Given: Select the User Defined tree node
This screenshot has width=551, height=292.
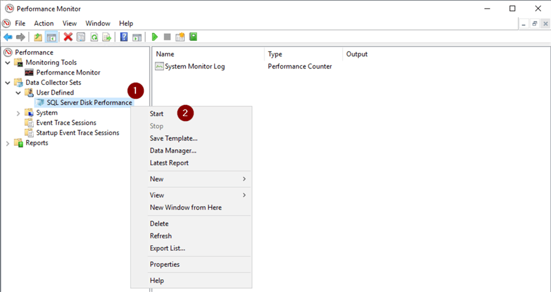Looking at the screenshot, I should click(x=55, y=92).
